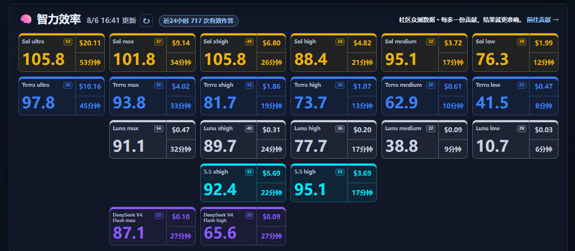The width and height of the screenshot is (575, 251).
Task: Click the $20.11 price on Sol ultra
Action: click(x=90, y=43)
